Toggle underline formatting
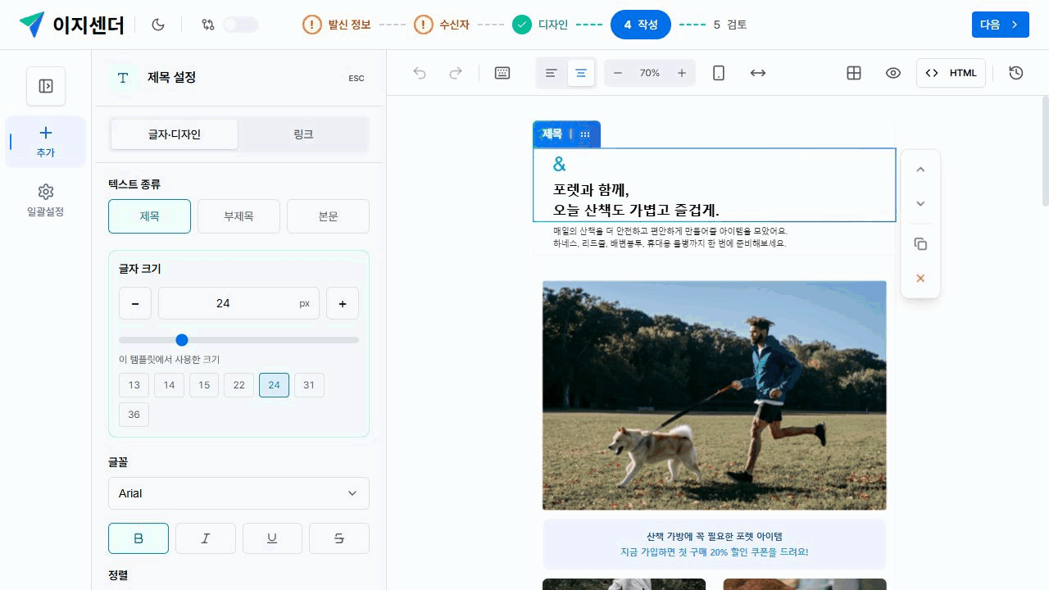 coord(272,538)
